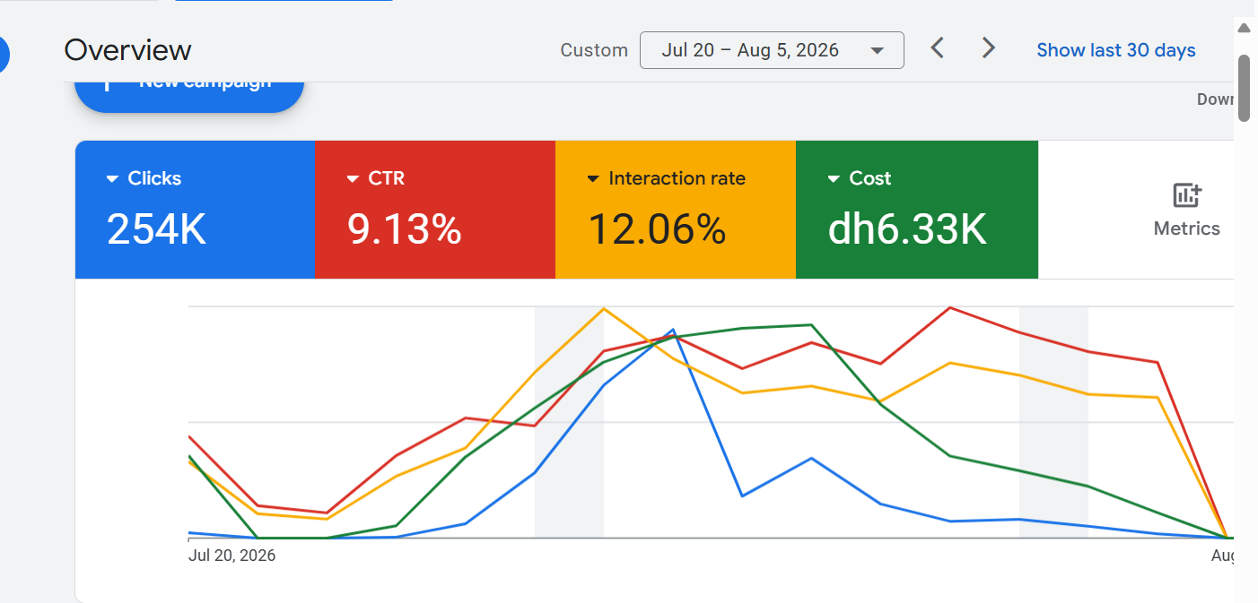Click the 254K clicks value
1258x603 pixels.
point(156,228)
